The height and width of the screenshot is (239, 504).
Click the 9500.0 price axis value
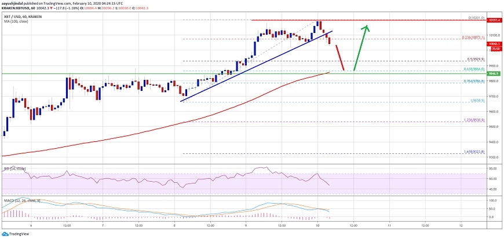(x=494, y=127)
